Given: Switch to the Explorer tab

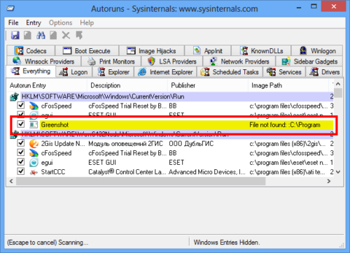Looking at the screenshot, I should 113,72.
